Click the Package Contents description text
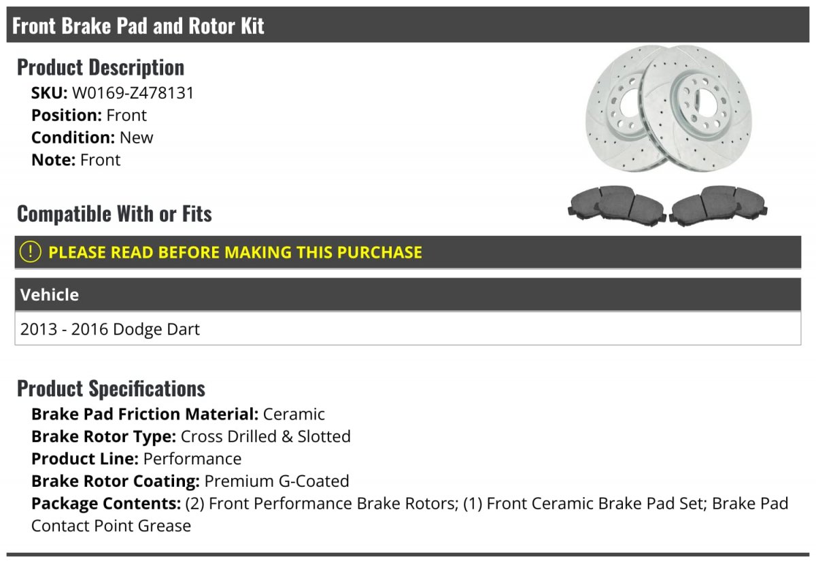This screenshot has height=563, width=816. [x=410, y=515]
